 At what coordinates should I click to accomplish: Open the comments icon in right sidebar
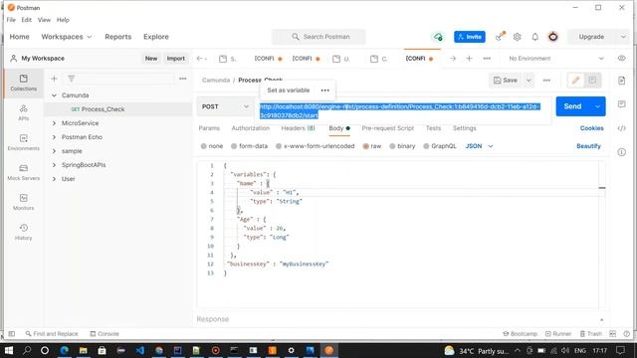coord(621,104)
